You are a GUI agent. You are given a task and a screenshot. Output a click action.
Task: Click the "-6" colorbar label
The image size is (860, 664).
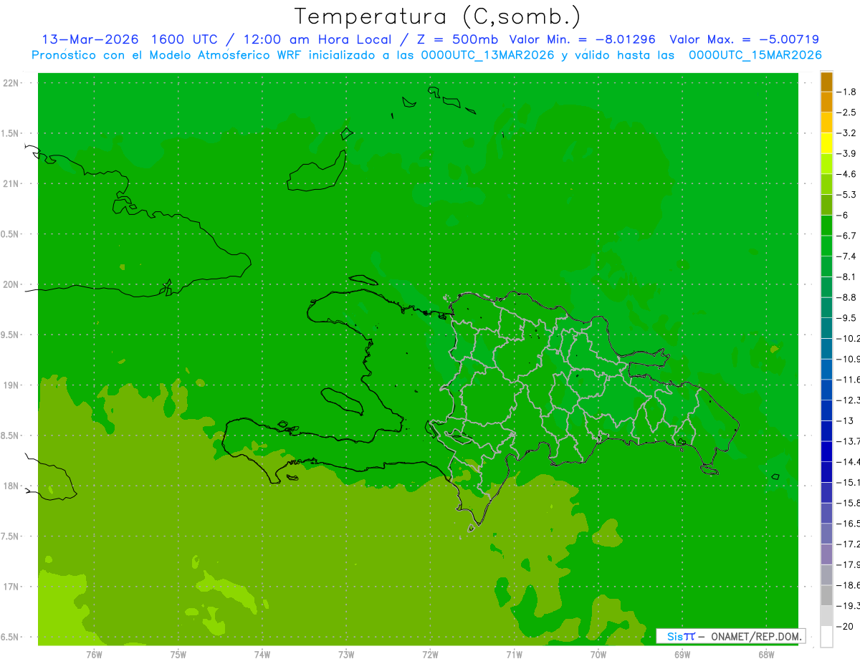coord(844,215)
